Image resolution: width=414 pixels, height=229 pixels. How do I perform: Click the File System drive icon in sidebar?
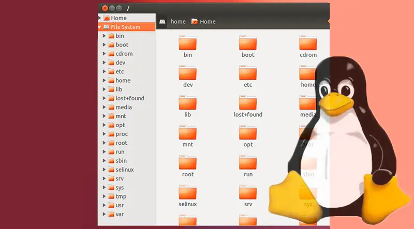point(107,27)
